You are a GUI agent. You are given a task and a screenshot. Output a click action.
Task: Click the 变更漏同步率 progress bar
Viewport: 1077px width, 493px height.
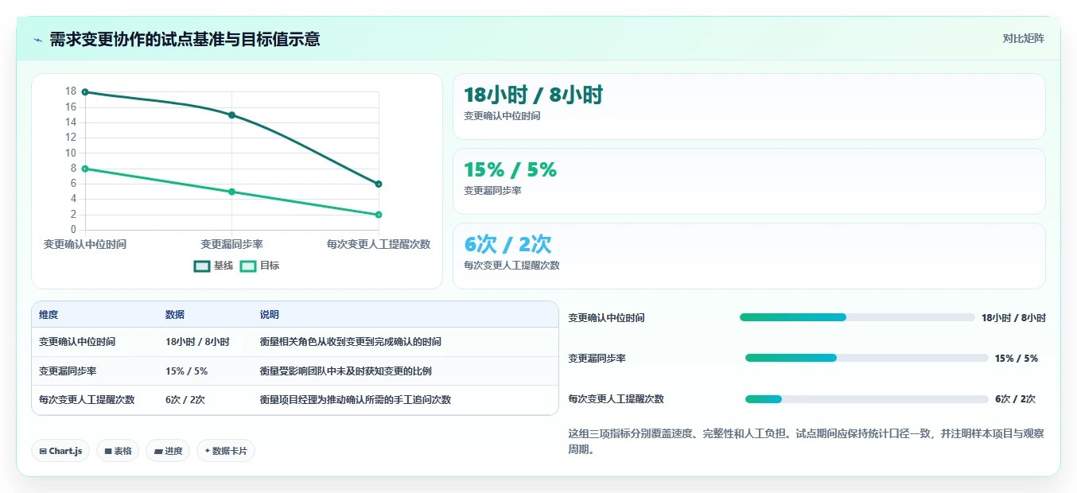(866, 358)
